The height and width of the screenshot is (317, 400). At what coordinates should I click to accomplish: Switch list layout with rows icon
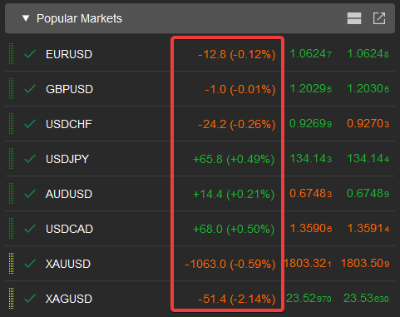click(354, 18)
